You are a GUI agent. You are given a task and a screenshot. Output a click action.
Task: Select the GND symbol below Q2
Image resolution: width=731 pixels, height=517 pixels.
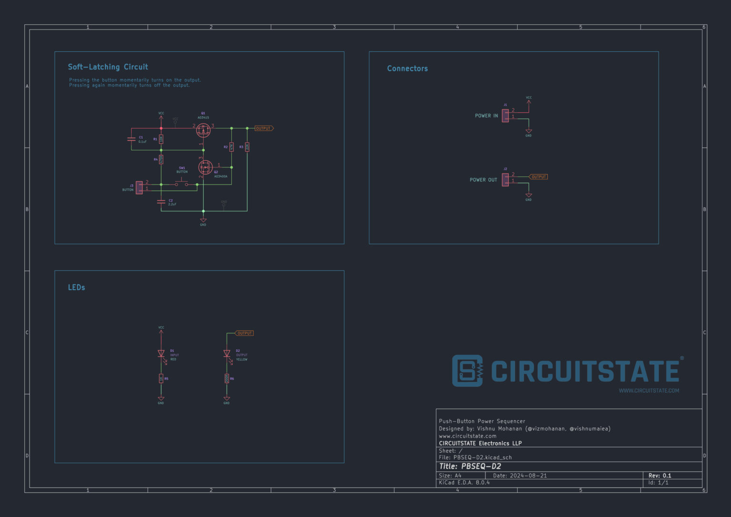(x=203, y=220)
